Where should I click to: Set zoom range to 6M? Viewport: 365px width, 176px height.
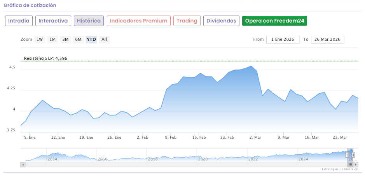(78, 39)
